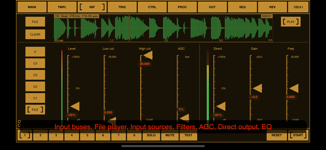Clear the loaded file with CLEAR
The width and height of the screenshot is (326, 150).
35,34
